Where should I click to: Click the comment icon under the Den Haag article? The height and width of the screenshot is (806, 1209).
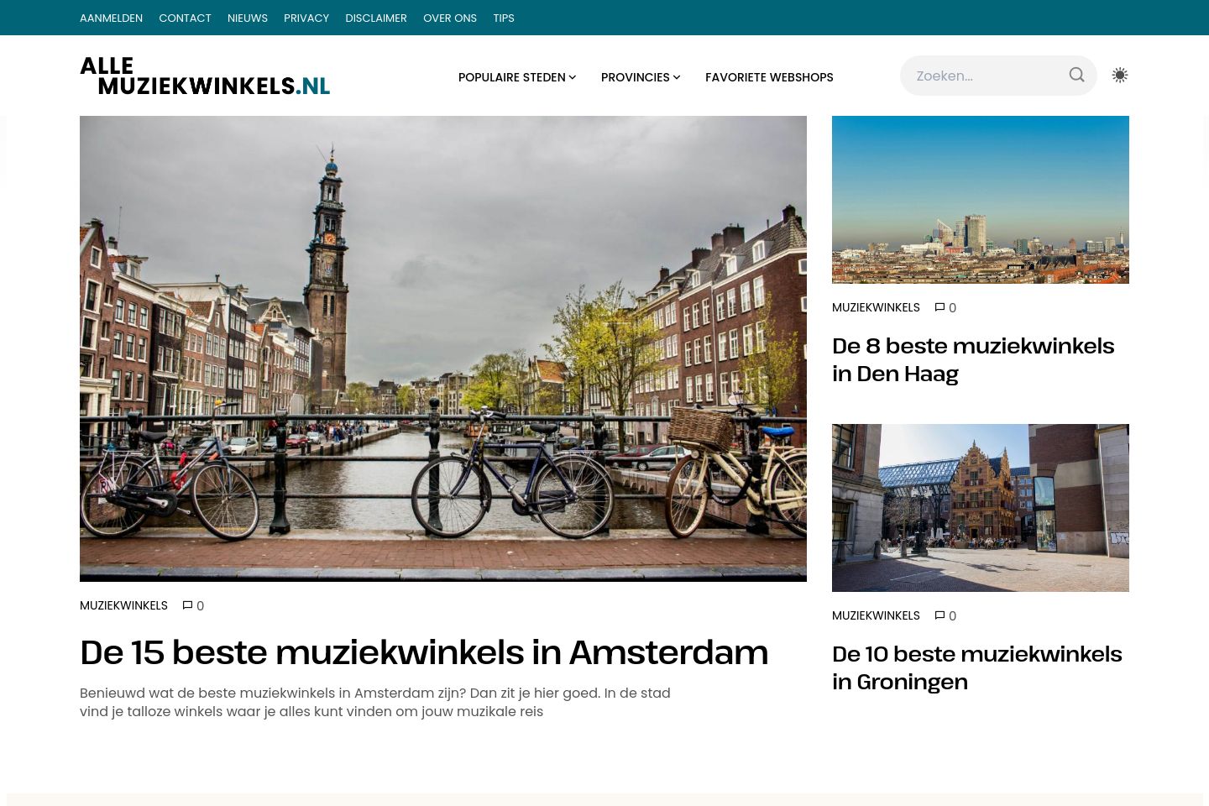[x=939, y=307]
